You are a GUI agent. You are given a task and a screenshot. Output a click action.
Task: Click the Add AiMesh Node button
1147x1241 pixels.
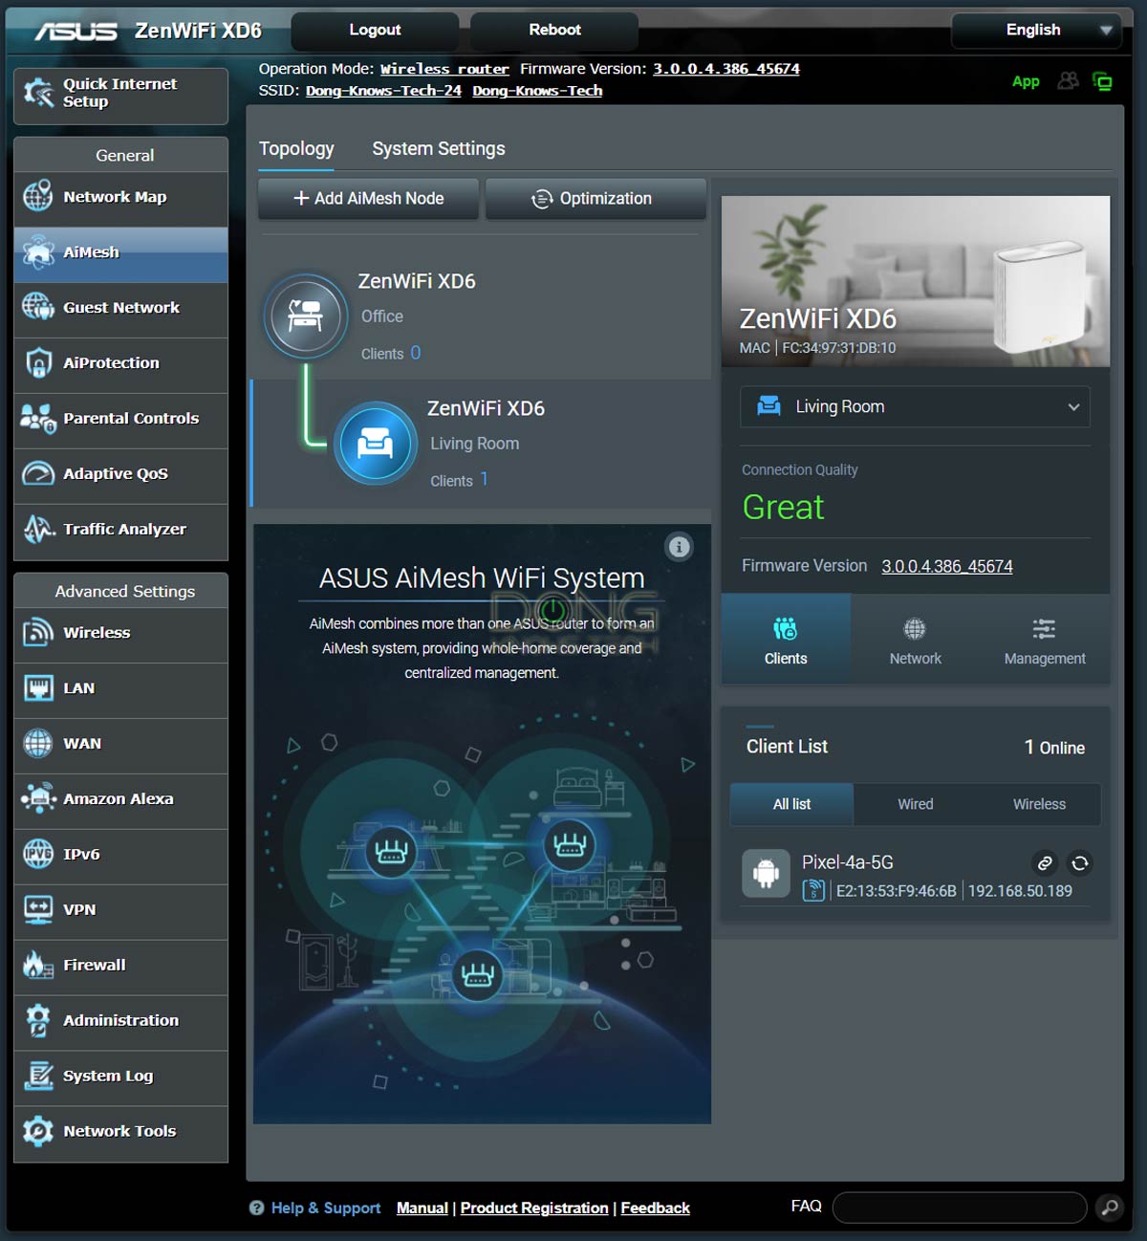(368, 199)
